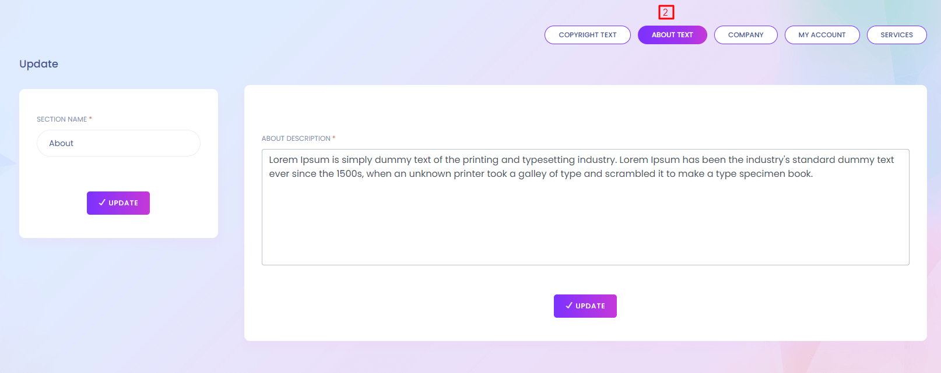Click the red asterisk beside About Description
941x373 pixels.
(x=333, y=138)
